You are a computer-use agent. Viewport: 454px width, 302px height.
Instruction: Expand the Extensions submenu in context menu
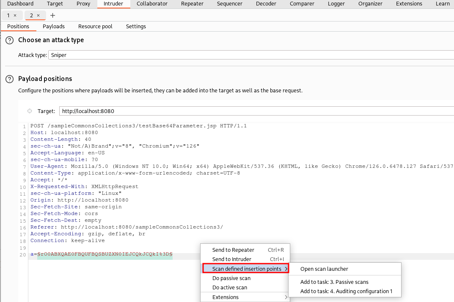(x=245, y=297)
